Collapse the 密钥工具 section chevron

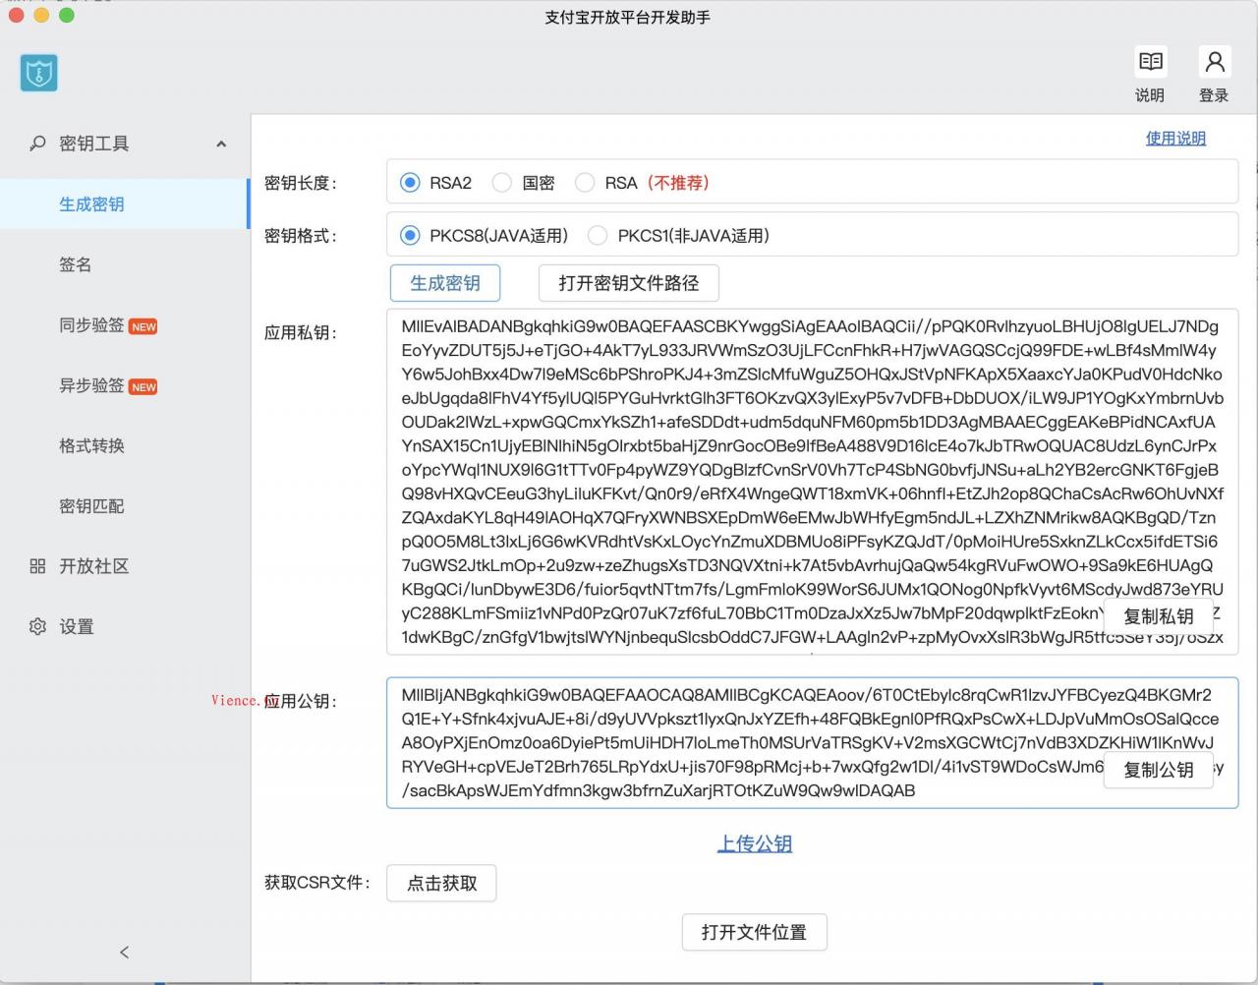(x=221, y=144)
